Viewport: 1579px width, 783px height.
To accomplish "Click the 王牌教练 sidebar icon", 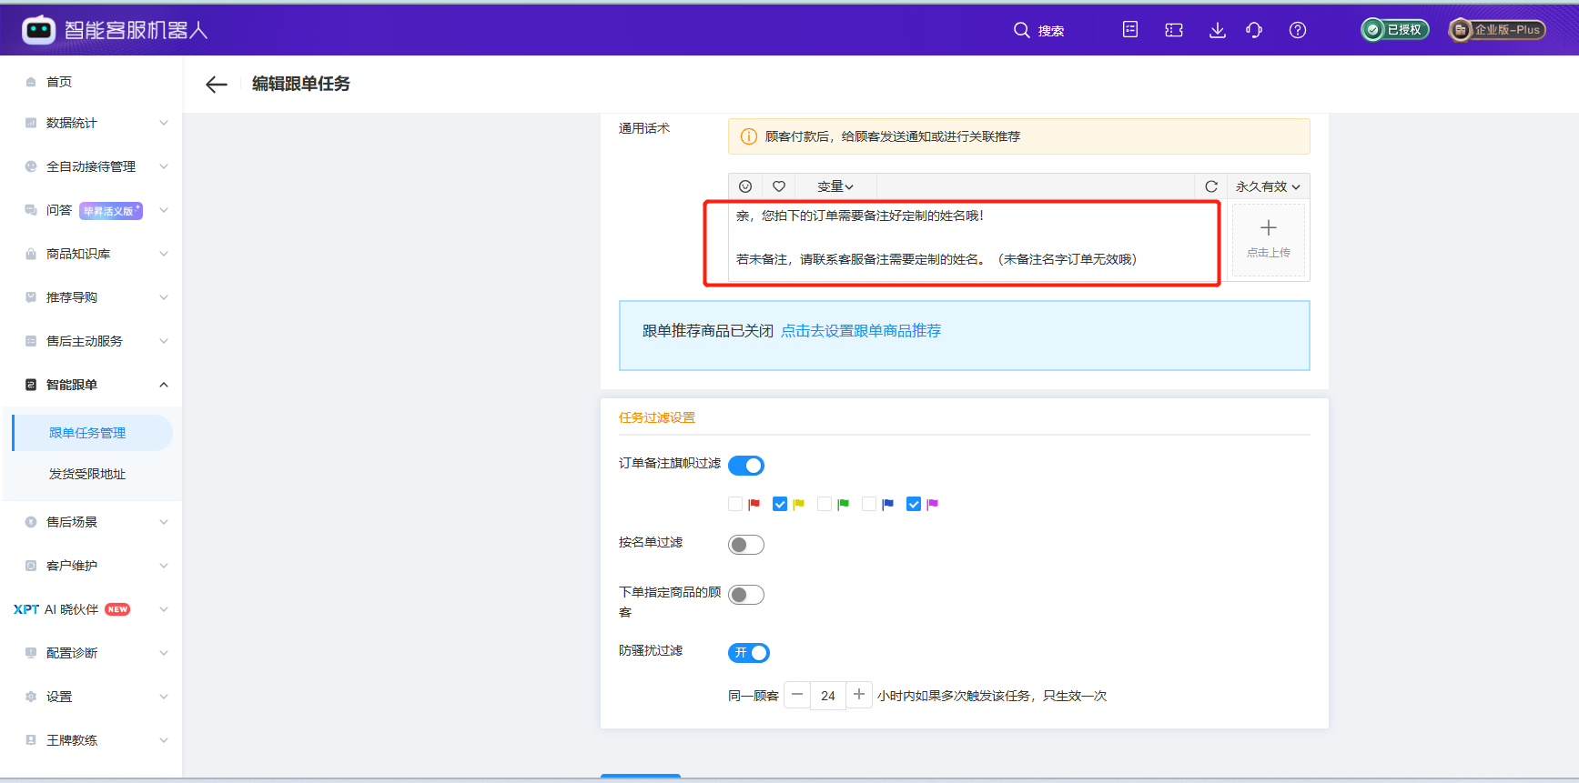I will coord(31,740).
